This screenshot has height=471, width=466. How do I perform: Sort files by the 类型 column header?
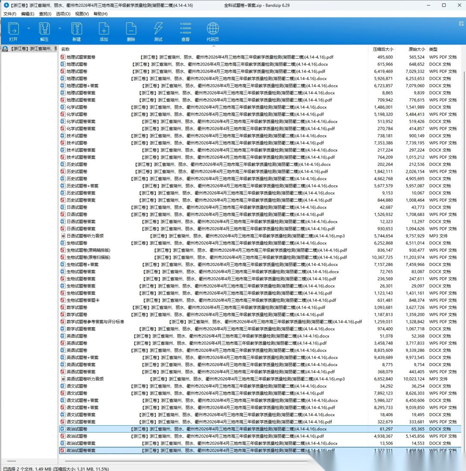pos(433,49)
